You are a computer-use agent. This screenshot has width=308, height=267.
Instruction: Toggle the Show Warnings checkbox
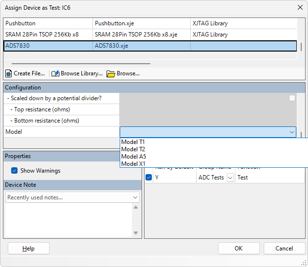[15, 171]
